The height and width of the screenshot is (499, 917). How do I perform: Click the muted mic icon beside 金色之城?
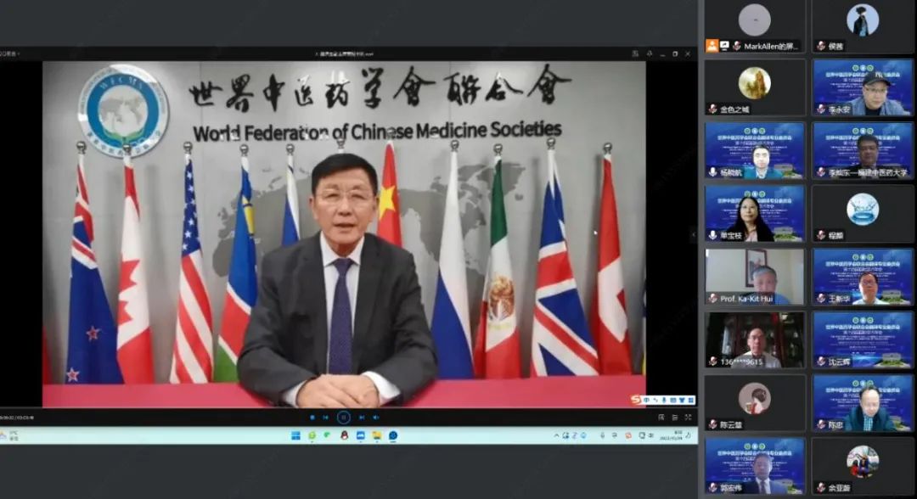pos(713,109)
